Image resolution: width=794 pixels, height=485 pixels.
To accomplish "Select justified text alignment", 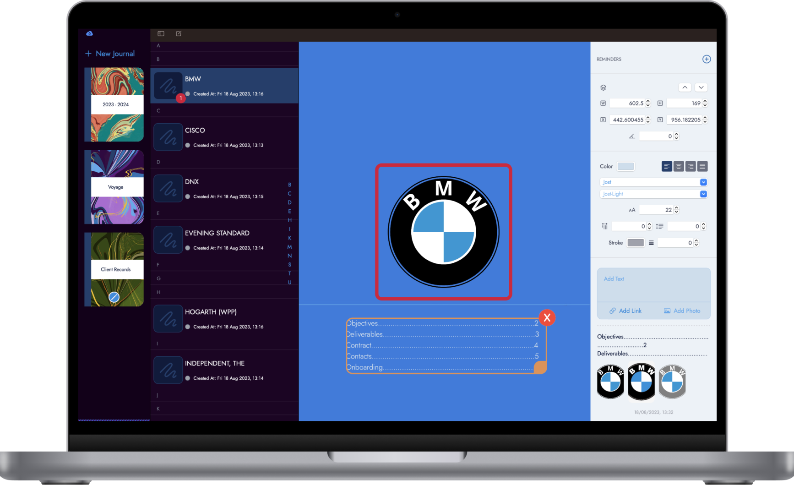I will (x=702, y=166).
